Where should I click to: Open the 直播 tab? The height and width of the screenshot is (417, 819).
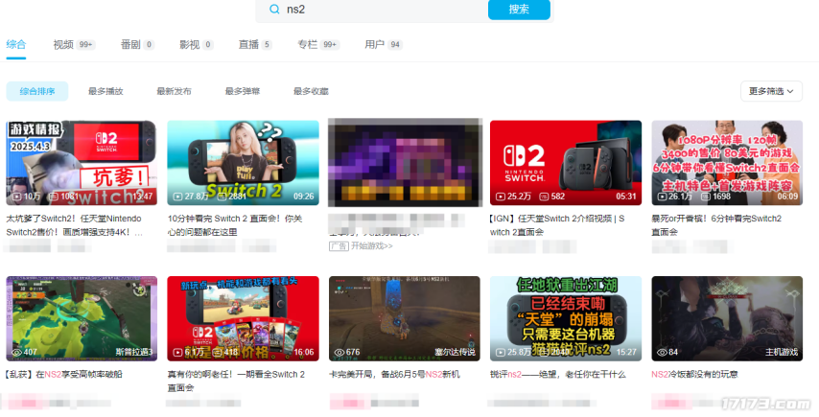(x=248, y=44)
